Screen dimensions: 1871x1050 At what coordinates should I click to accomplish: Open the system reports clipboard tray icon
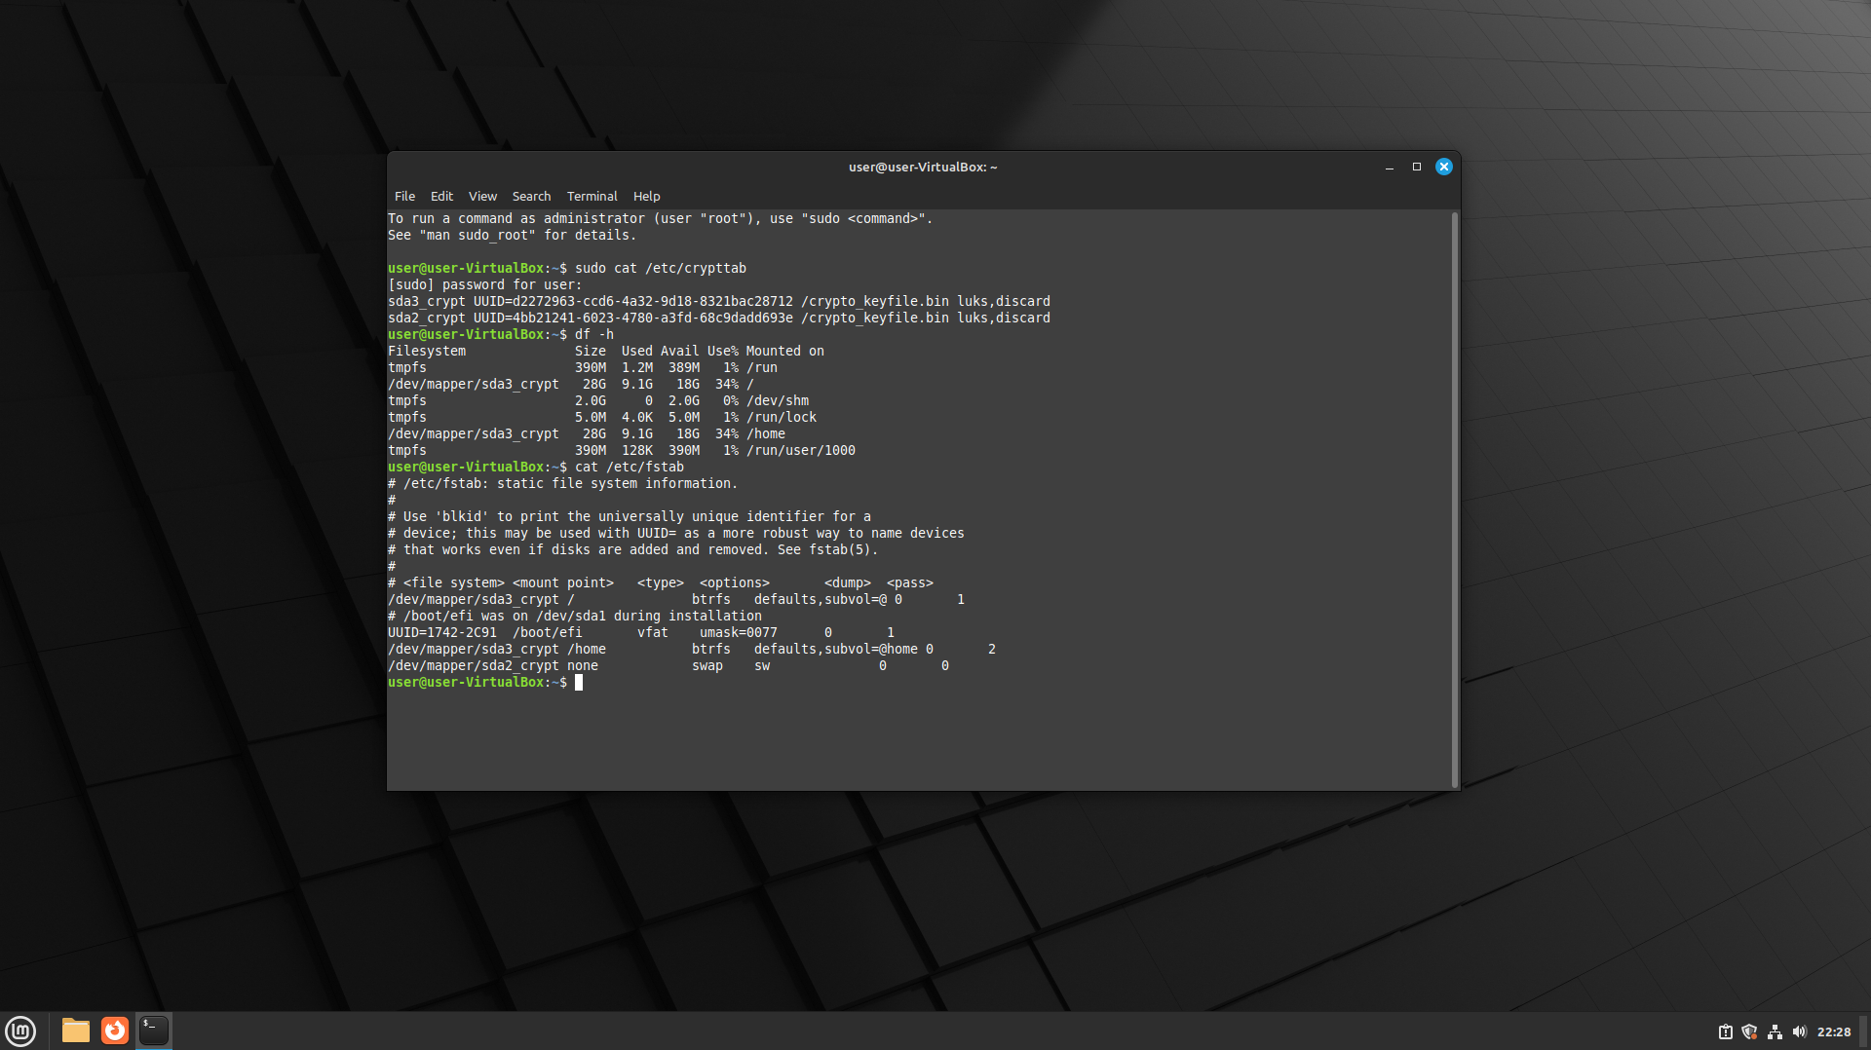[1725, 1031]
